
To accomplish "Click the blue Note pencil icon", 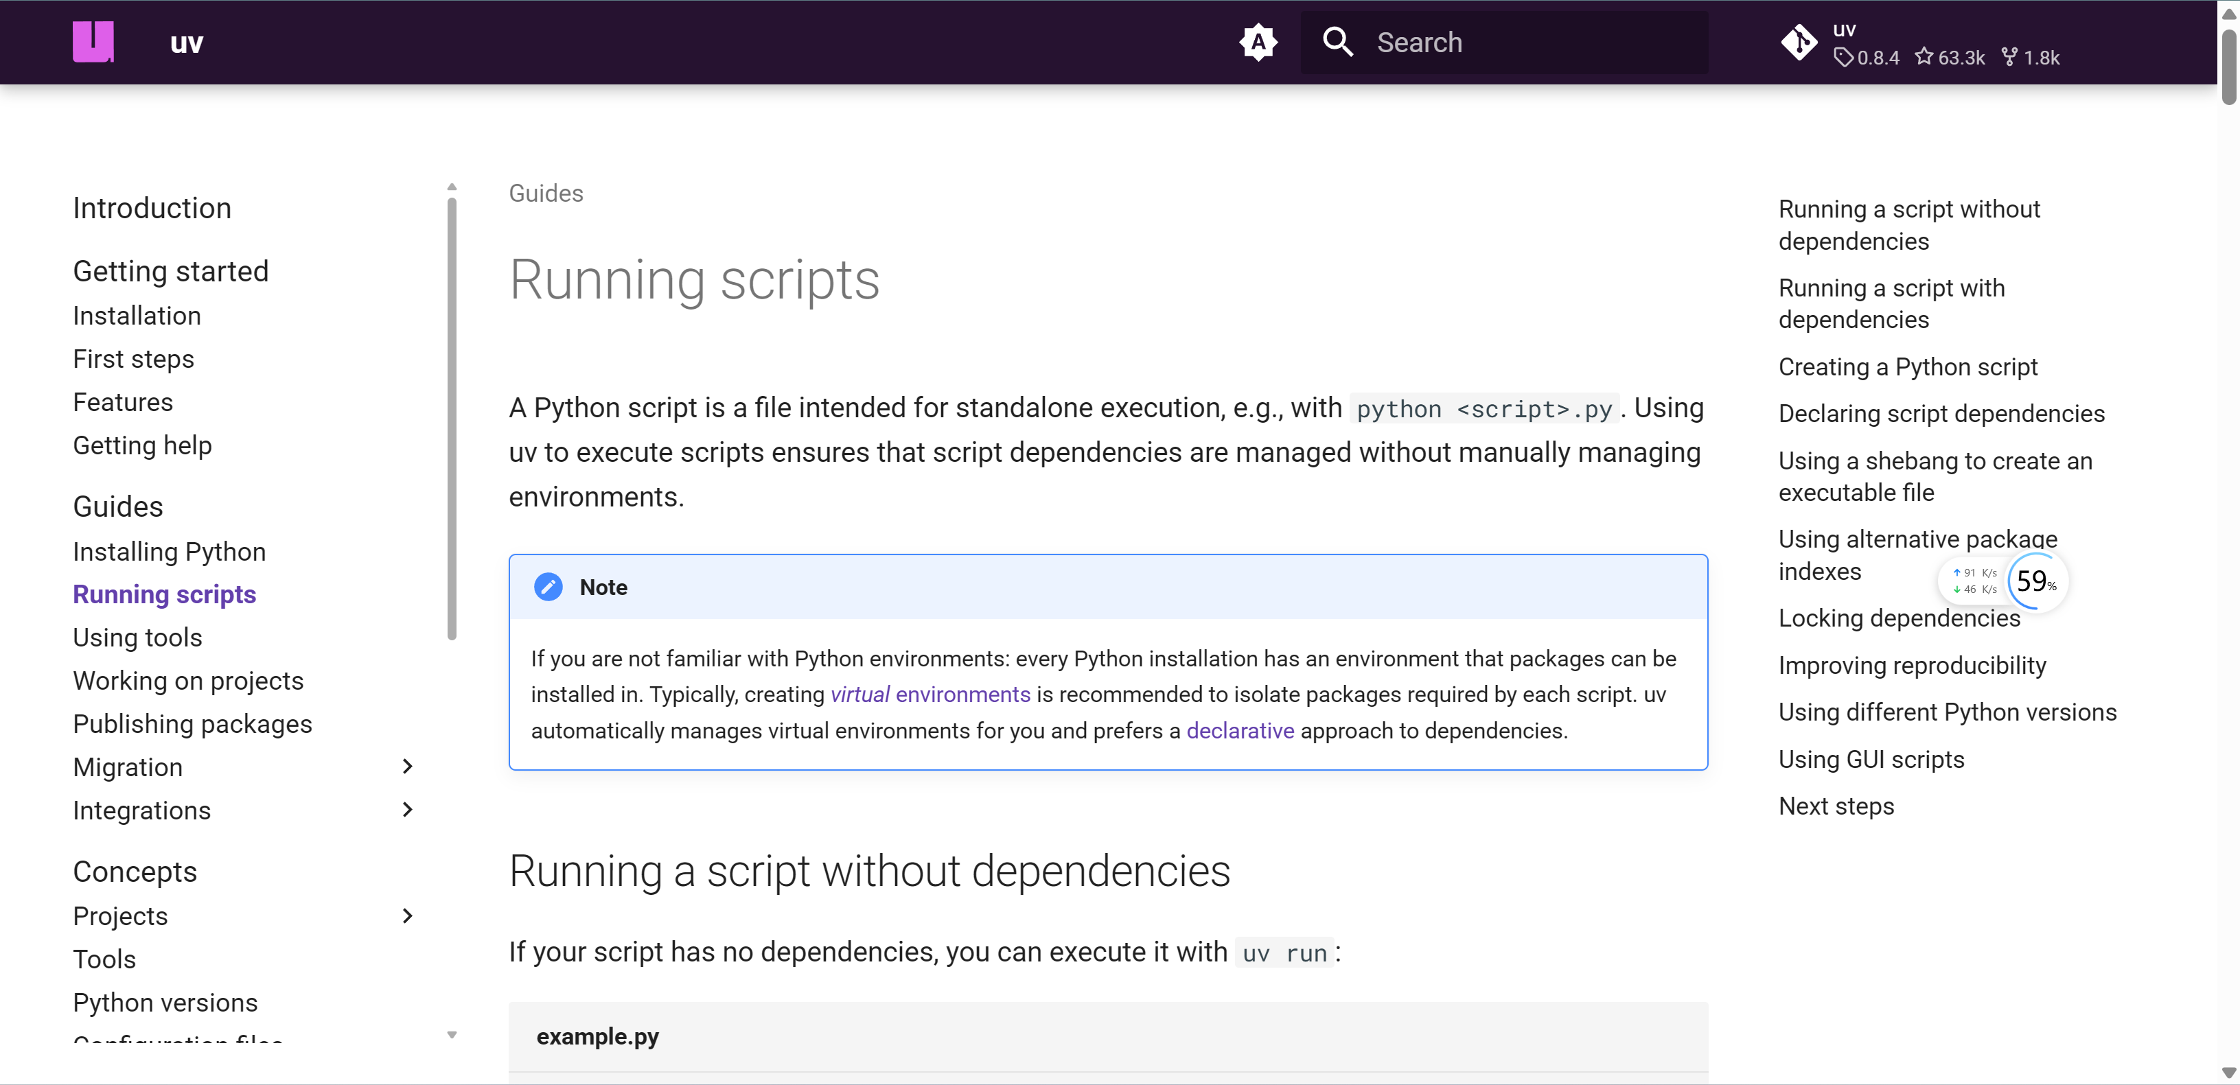I will (x=548, y=587).
